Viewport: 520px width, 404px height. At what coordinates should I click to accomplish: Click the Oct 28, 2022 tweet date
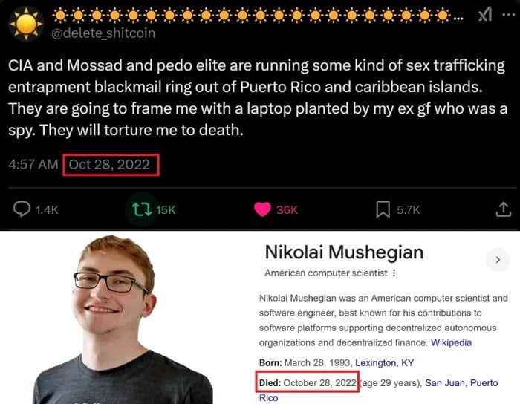coord(109,165)
